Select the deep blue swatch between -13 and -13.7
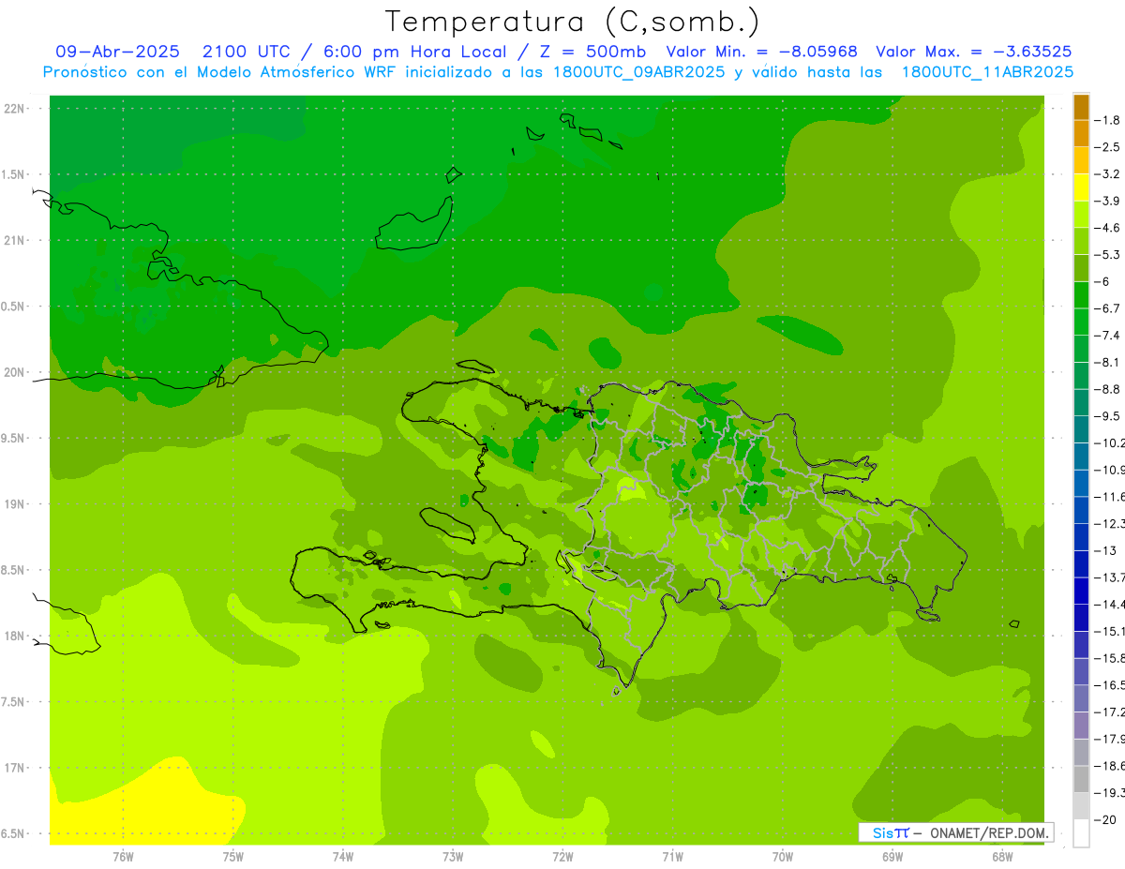 coord(1081,564)
